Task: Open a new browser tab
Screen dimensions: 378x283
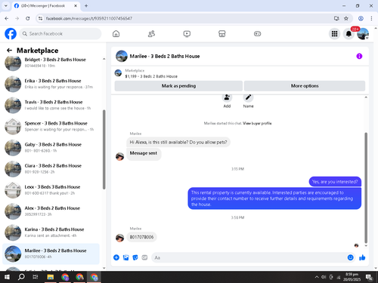Action: pyautogui.click(x=86, y=5)
